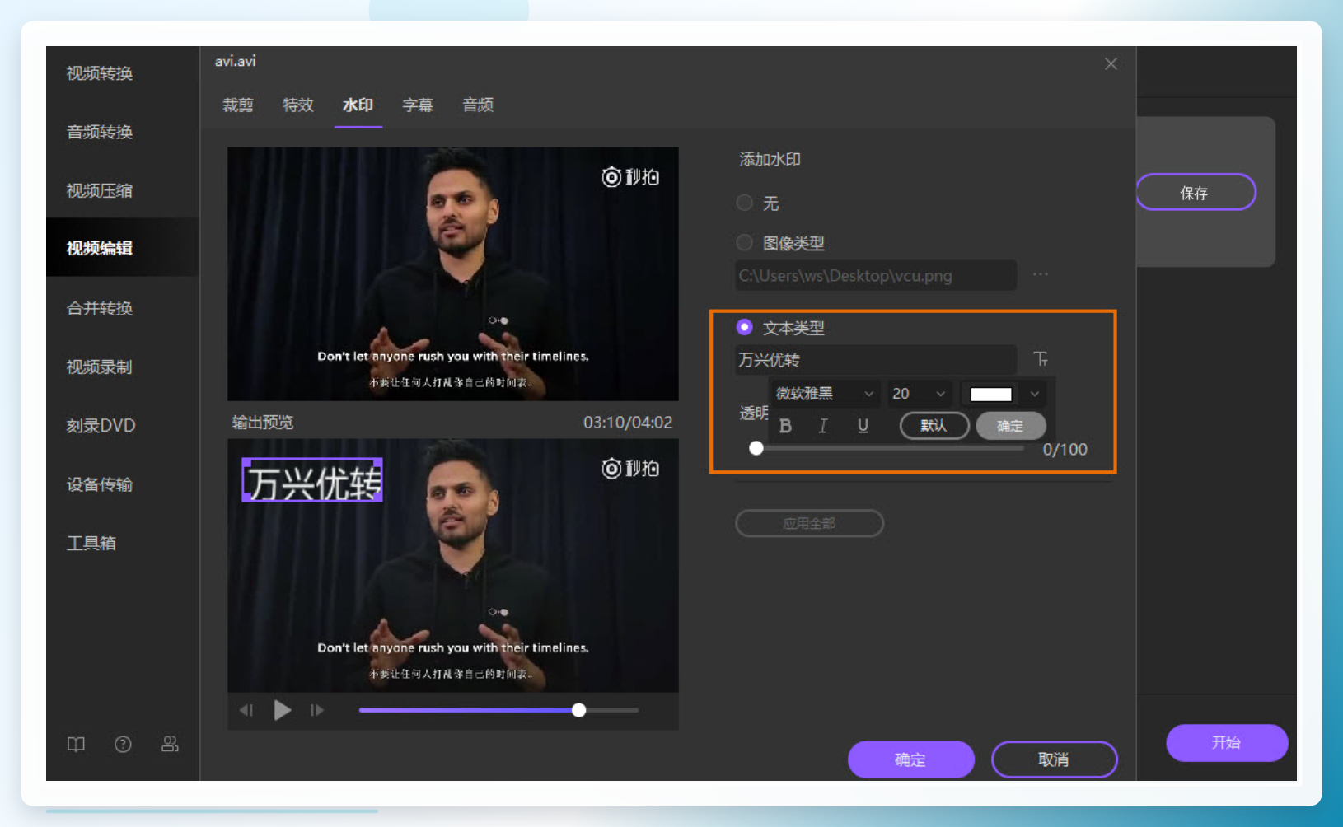
Task: Toggle bold text formatting
Action: tap(785, 426)
